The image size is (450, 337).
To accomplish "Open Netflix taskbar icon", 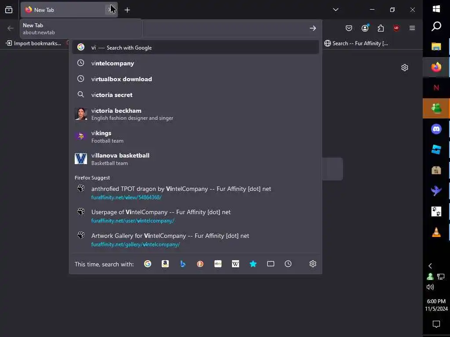I will pos(436,88).
